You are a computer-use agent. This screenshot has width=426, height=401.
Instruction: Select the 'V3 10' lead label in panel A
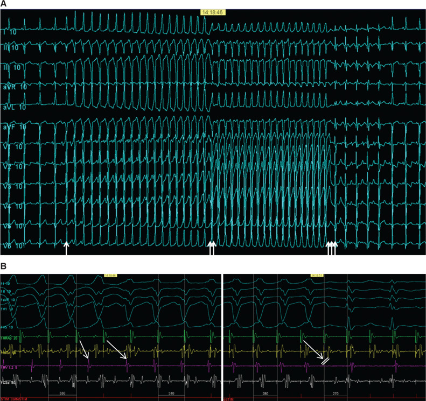pos(13,187)
